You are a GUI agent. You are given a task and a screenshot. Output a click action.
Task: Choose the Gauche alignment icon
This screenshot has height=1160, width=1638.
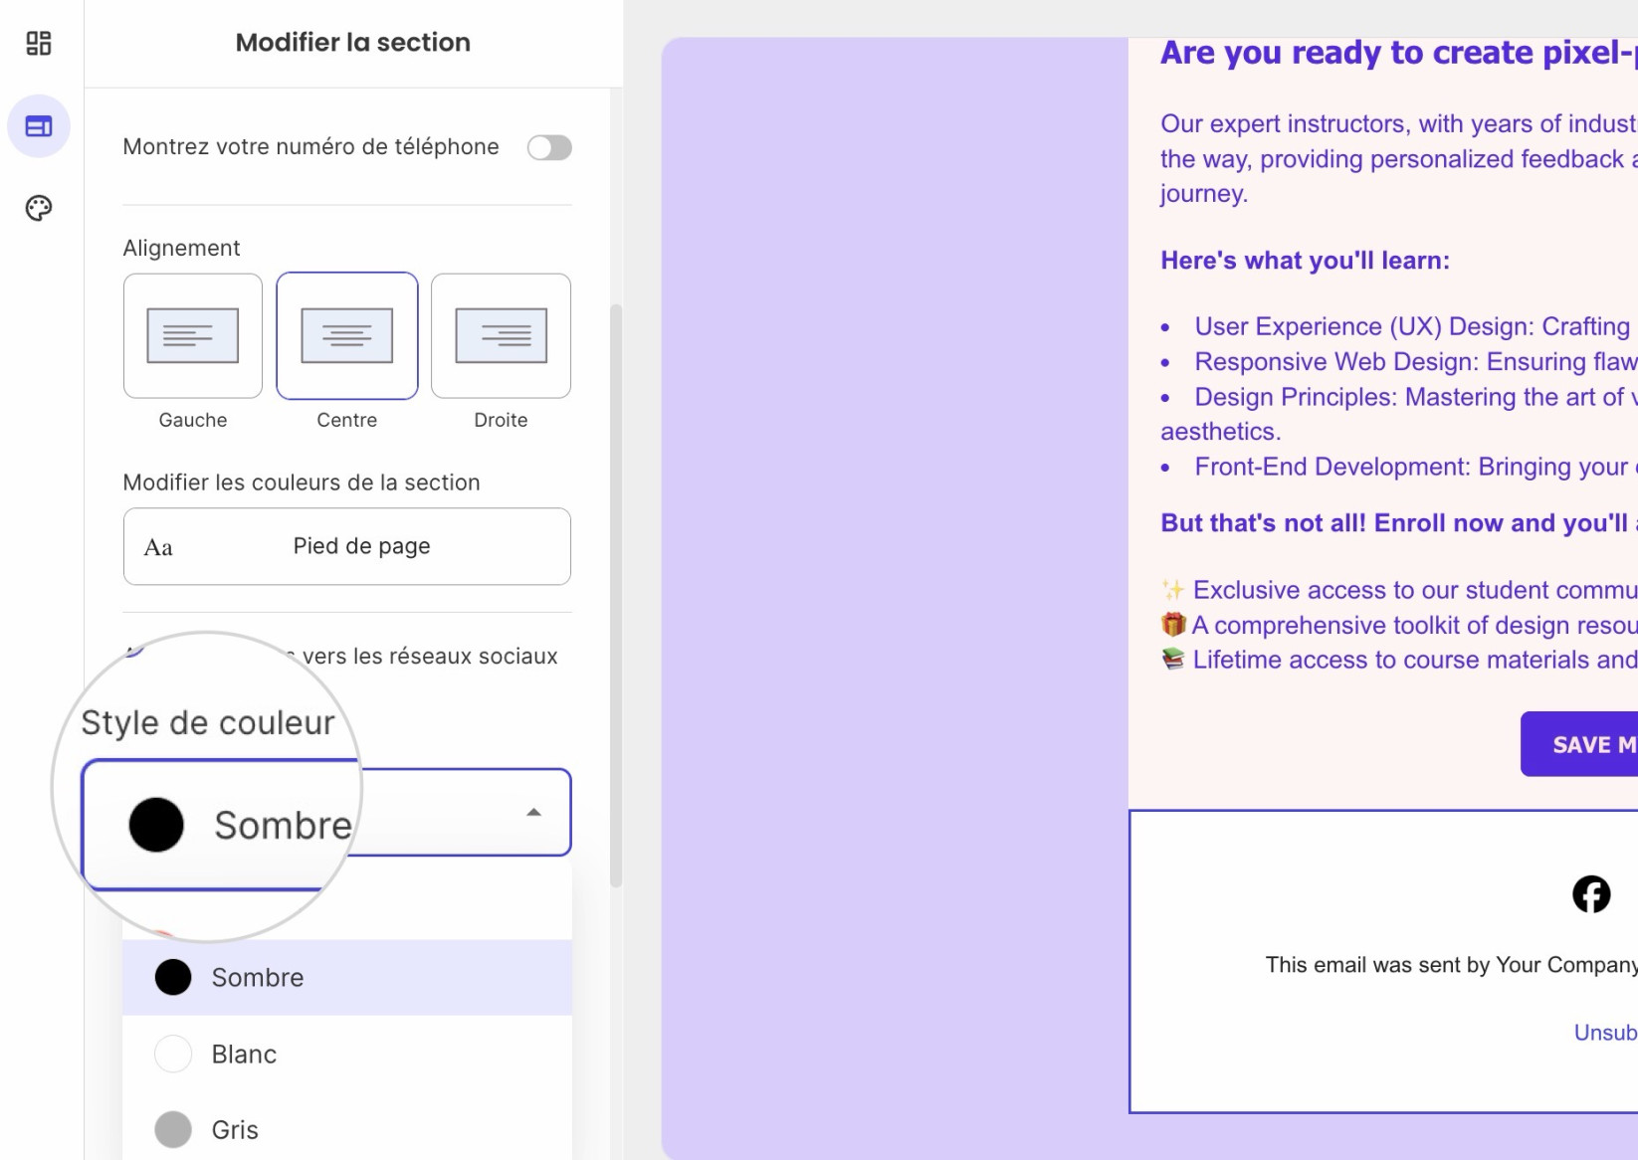click(x=193, y=336)
